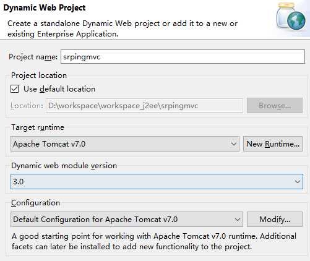The width and height of the screenshot is (310, 261).
Task: Click the Dynamic Web Project wizard title
Action: coord(45,8)
